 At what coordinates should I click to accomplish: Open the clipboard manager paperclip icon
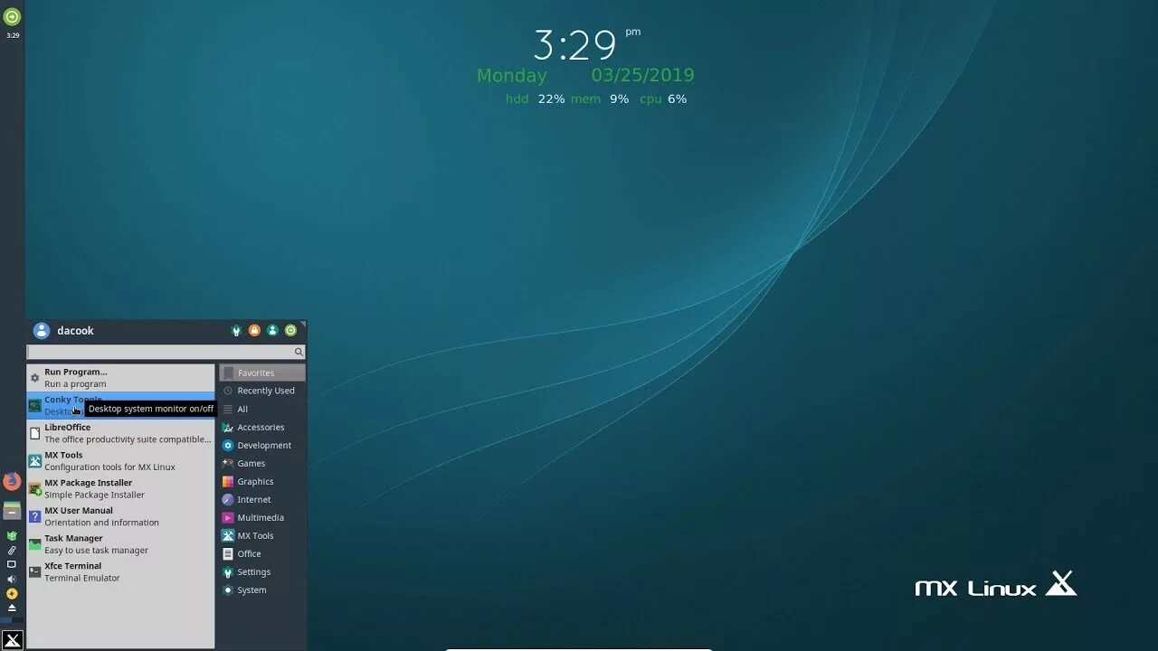click(12, 550)
